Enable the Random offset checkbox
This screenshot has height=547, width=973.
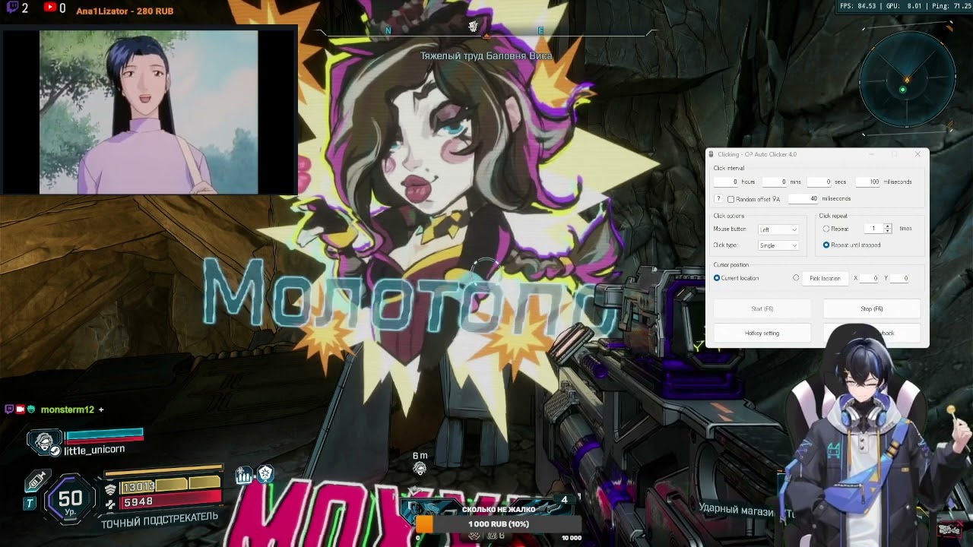pyautogui.click(x=731, y=199)
